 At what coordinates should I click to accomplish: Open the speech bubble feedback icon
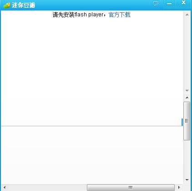(x=156, y=3)
